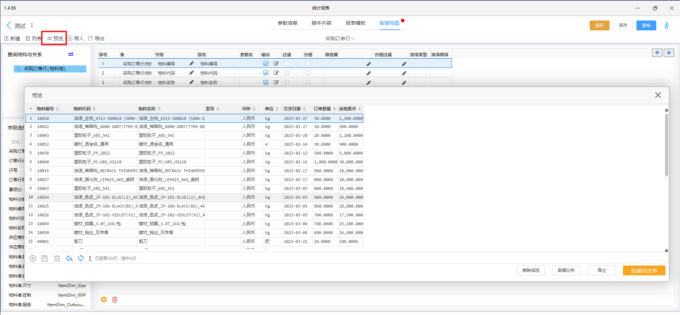Open the vertical dots menu in the preview footer
This screenshot has width=680, height=315.
[90, 258]
